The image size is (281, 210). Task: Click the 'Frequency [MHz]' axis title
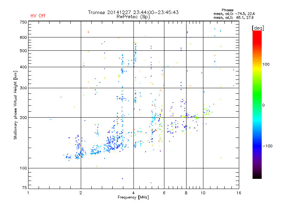click(133, 197)
